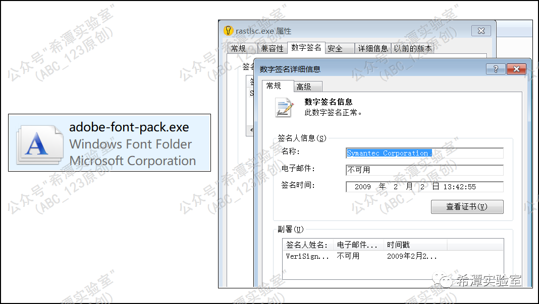Click the 签名时间 field with 2009 date
The height and width of the screenshot is (304, 539).
click(x=424, y=187)
